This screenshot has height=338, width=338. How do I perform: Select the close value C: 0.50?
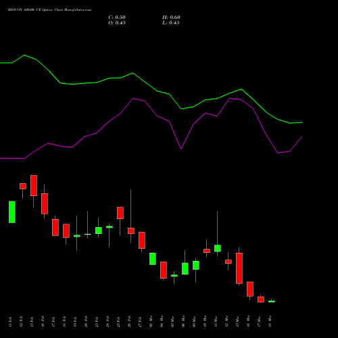tap(117, 18)
